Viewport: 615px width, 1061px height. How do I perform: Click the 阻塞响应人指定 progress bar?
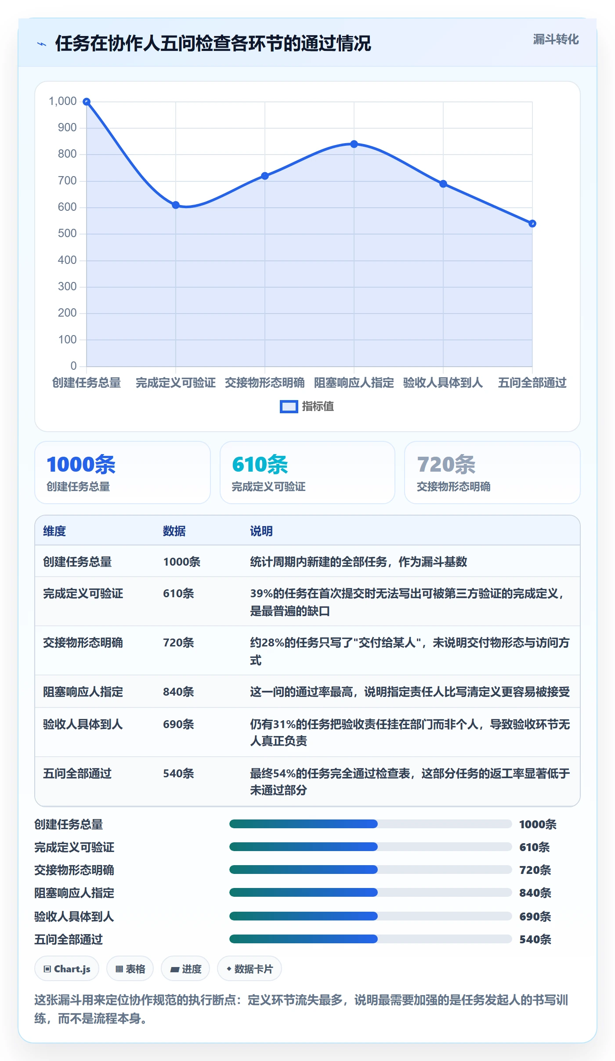tap(371, 892)
